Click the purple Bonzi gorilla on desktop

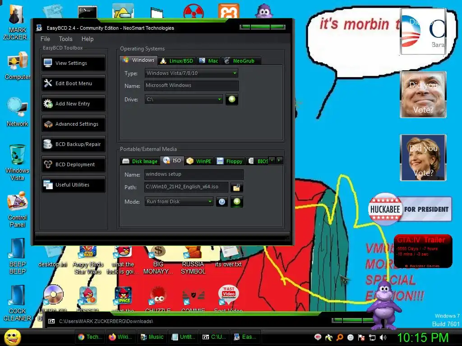[384, 305]
